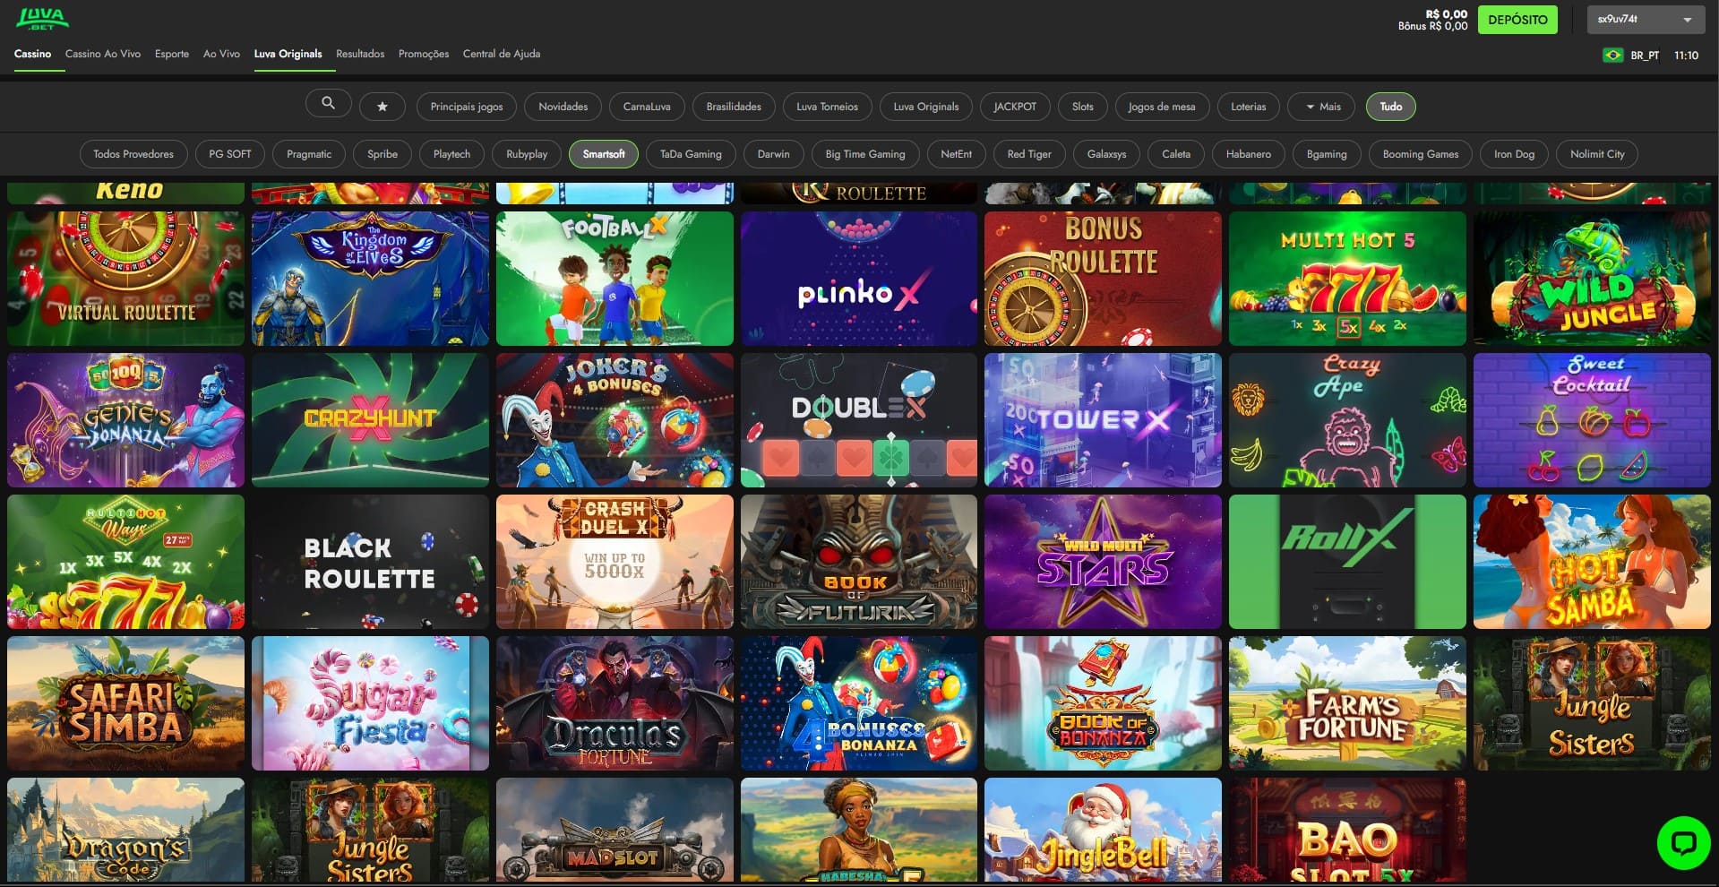The image size is (1719, 887).
Task: Filter by Galaxsys provider
Action: pos(1106,154)
